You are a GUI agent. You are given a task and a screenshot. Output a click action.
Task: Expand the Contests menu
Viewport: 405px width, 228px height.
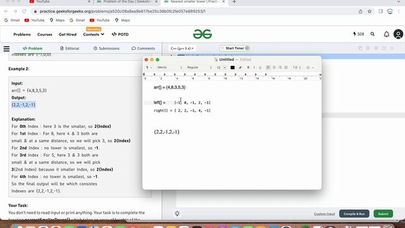click(x=94, y=34)
